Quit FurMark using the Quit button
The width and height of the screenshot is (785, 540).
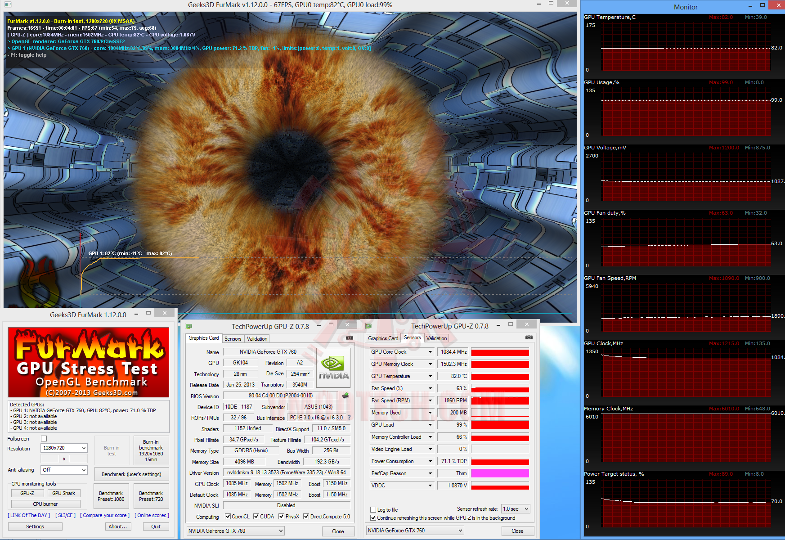[x=156, y=526]
